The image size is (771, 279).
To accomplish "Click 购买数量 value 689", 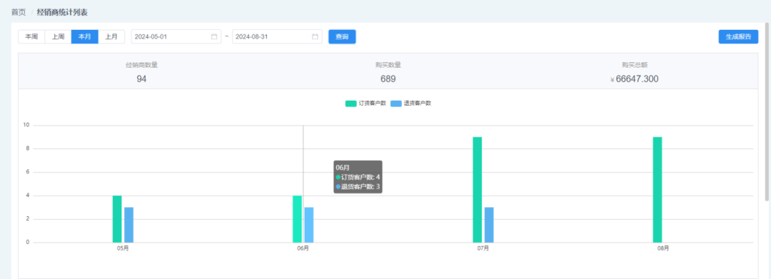I will [x=388, y=79].
